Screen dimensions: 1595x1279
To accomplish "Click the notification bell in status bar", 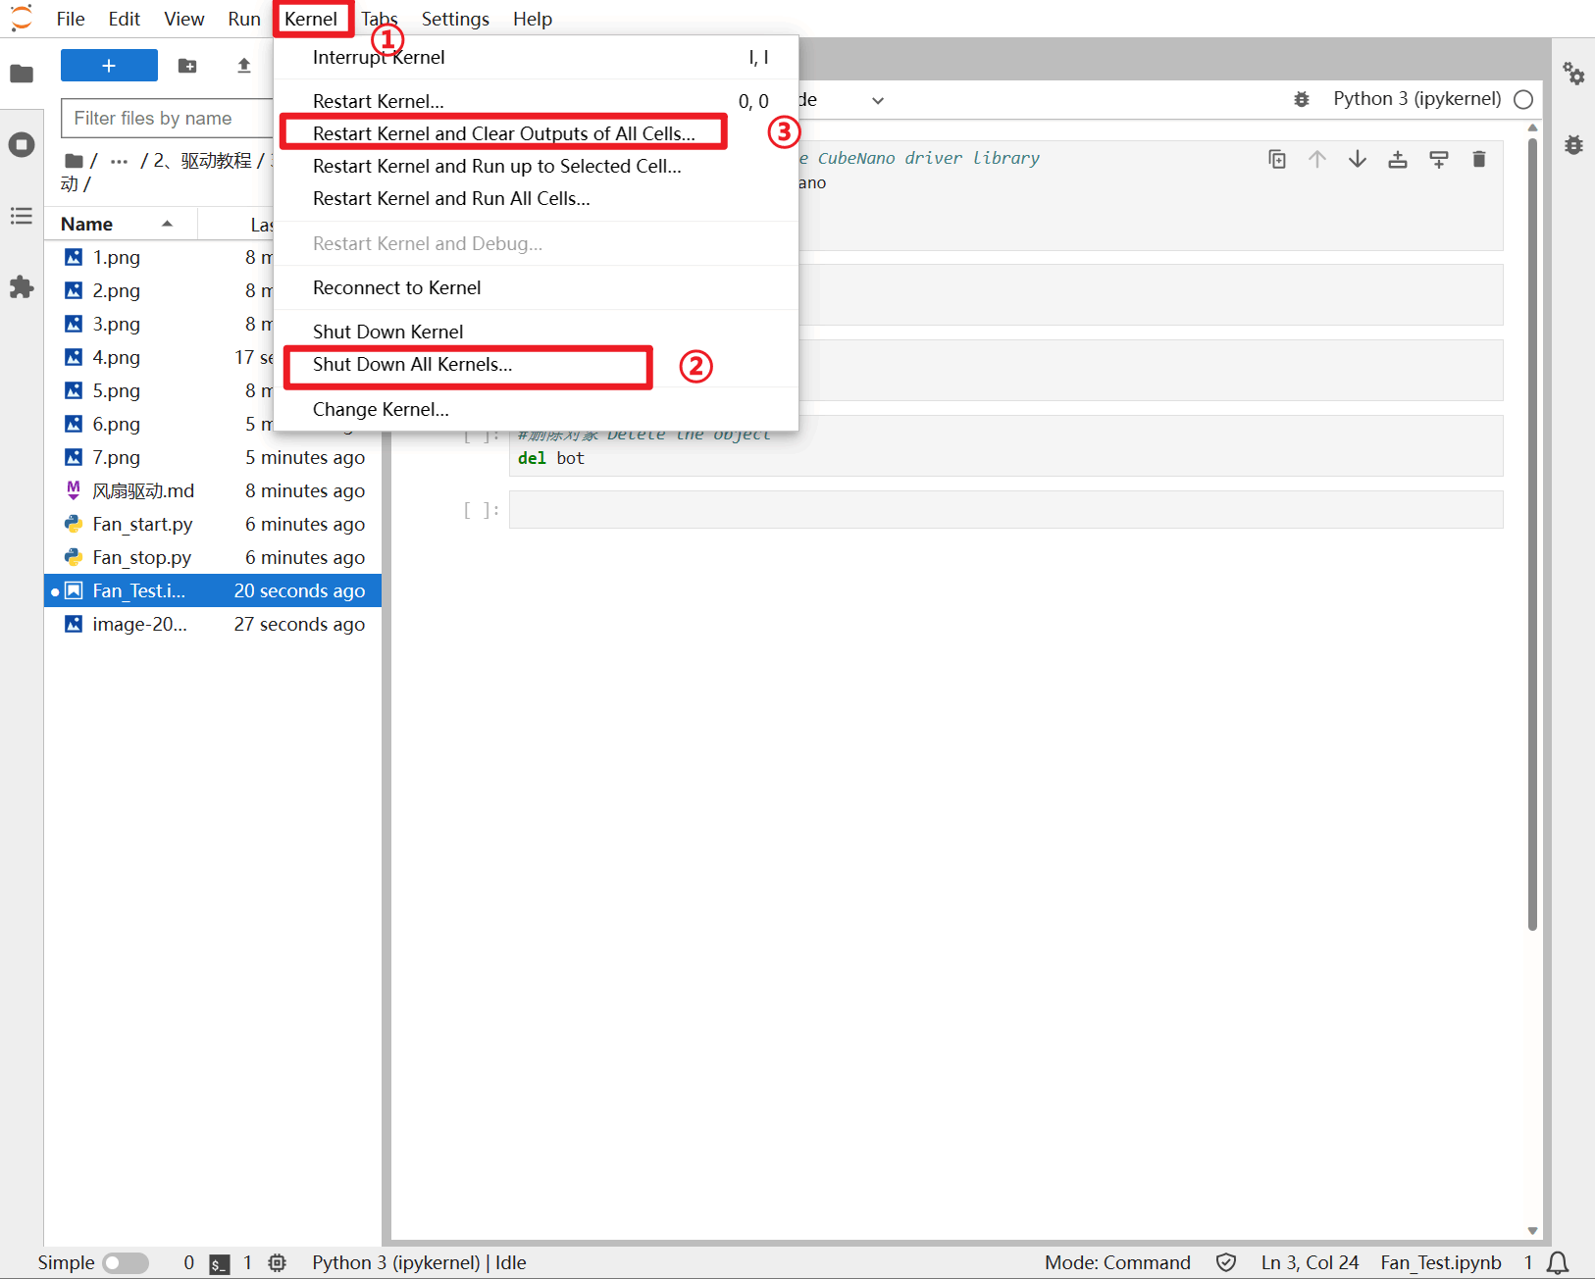I will 1559,1262.
